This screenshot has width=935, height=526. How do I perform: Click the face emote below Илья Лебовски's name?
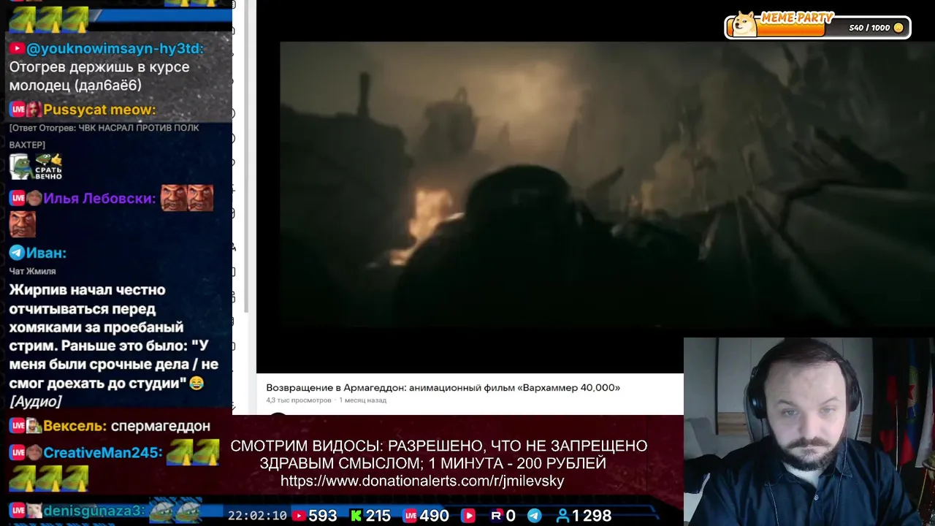(23, 224)
